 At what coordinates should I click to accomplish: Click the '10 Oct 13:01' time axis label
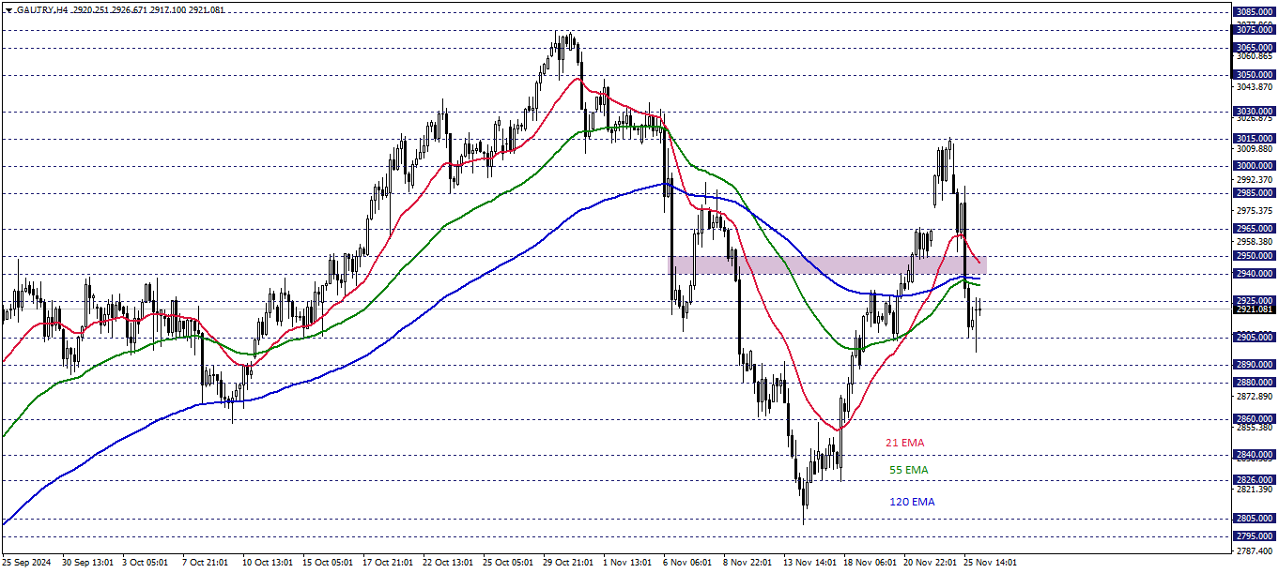click(x=267, y=563)
